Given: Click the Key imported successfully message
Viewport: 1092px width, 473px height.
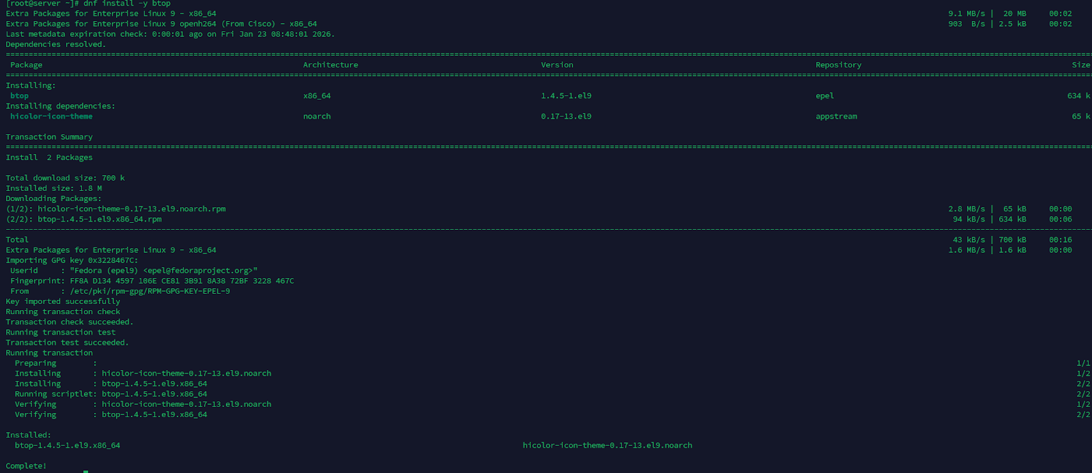Looking at the screenshot, I should click(x=63, y=301).
